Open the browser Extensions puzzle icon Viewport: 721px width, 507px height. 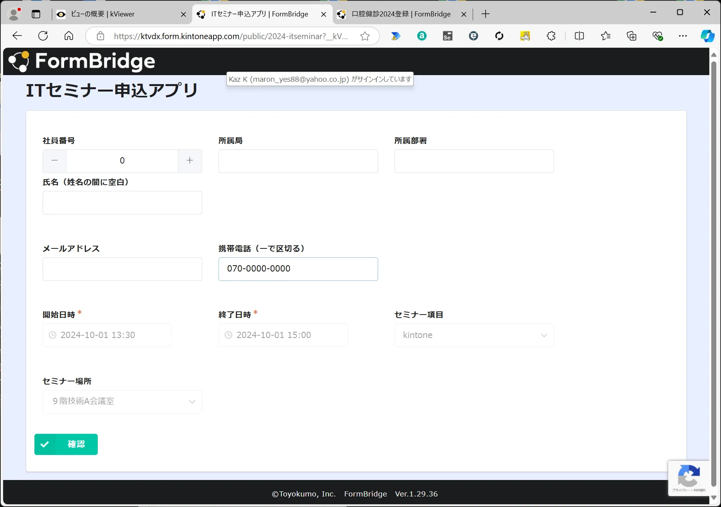coord(551,36)
